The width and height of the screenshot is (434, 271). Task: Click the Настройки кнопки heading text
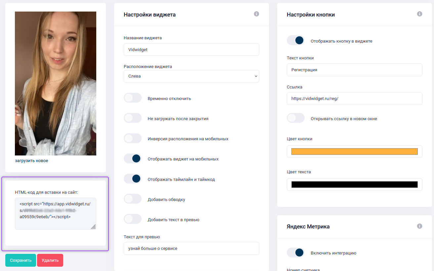pos(311,15)
